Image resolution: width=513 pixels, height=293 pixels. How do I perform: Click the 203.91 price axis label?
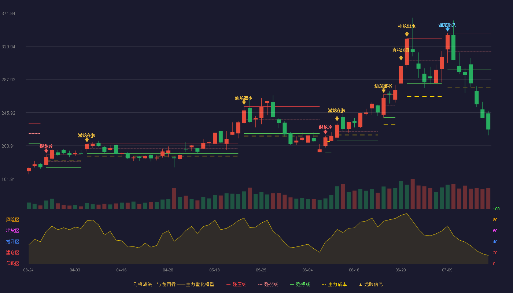coord(8,146)
